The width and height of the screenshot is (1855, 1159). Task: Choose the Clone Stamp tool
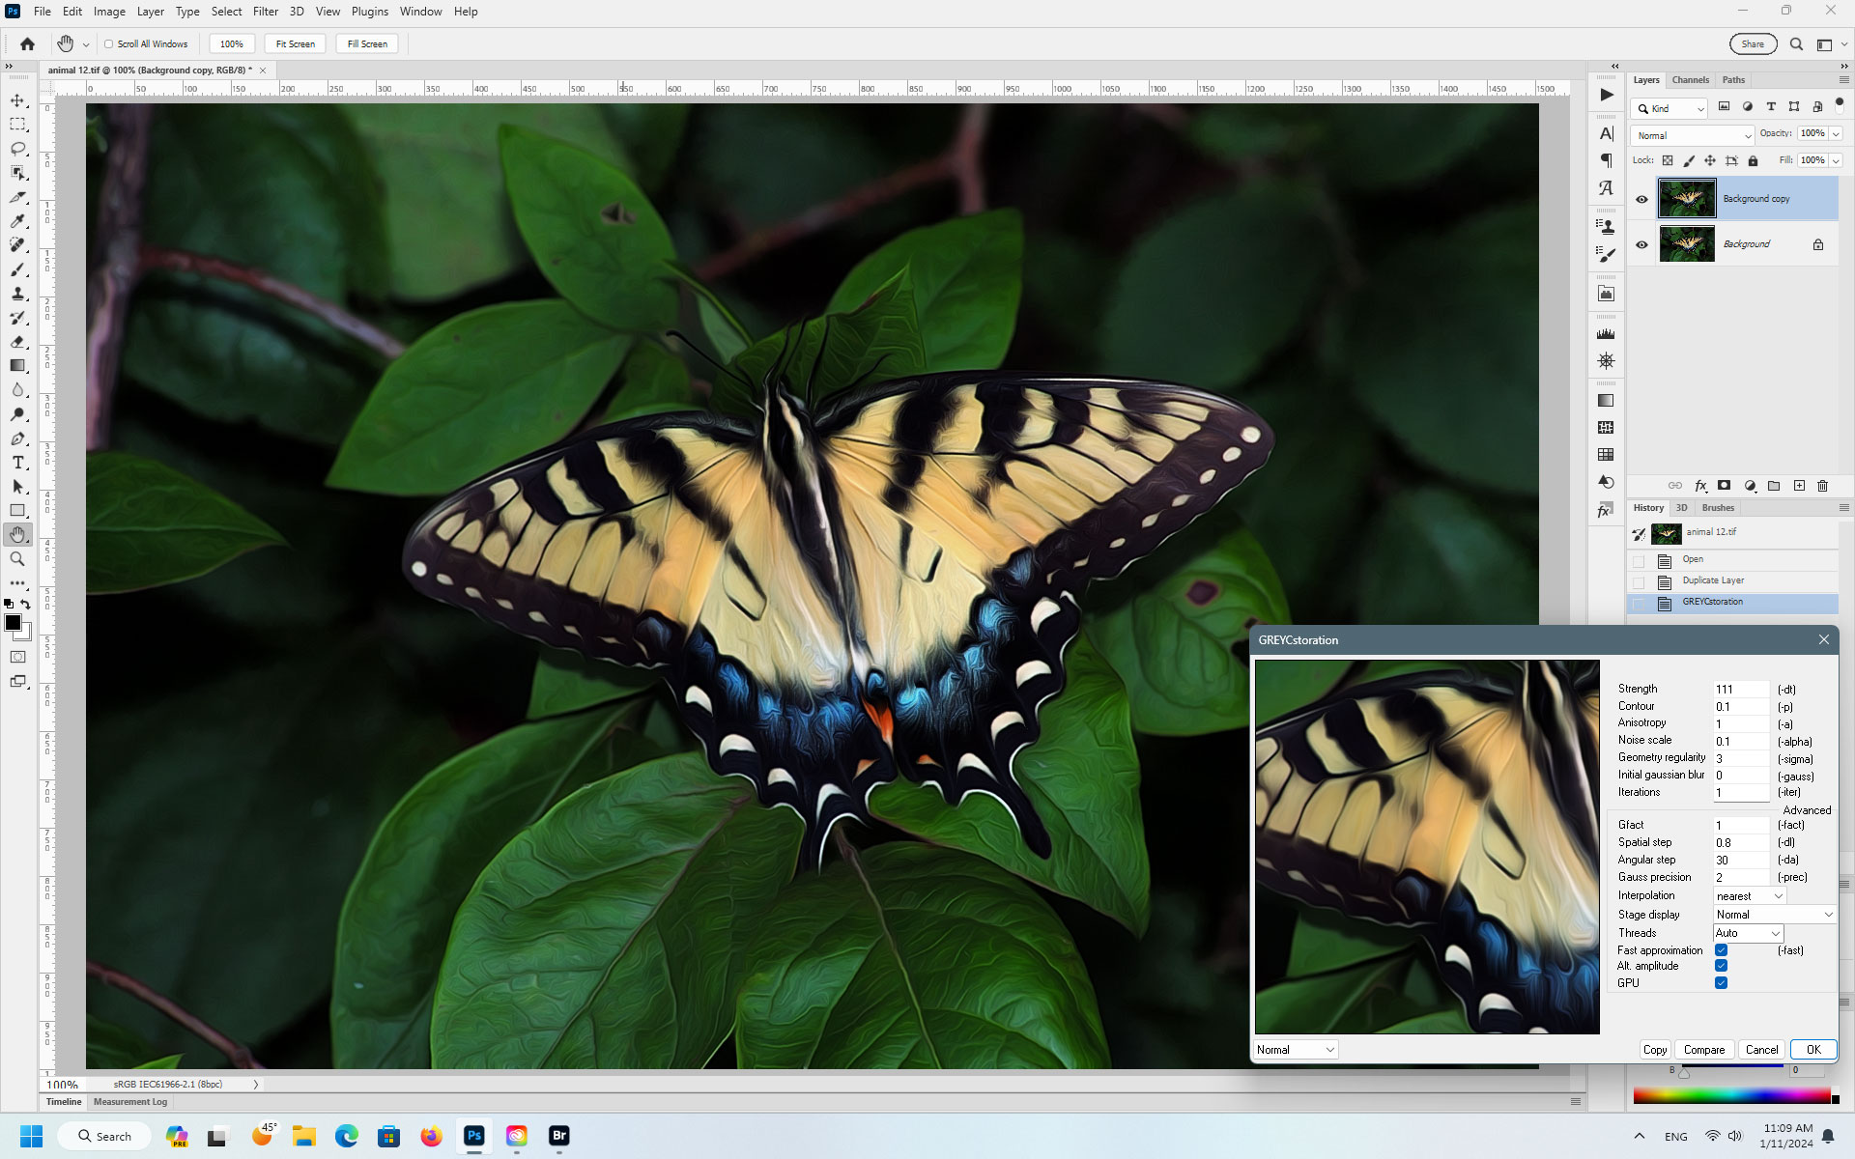(x=17, y=294)
